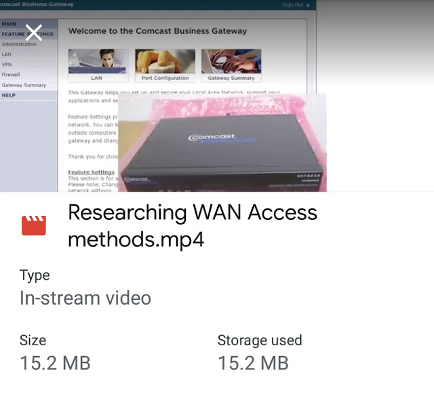Image resolution: width=434 pixels, height=394 pixels.
Task: Click the red video file icon
Action: tap(34, 225)
